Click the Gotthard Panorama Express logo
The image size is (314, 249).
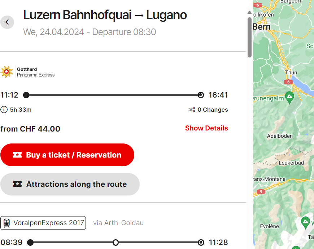point(28,72)
